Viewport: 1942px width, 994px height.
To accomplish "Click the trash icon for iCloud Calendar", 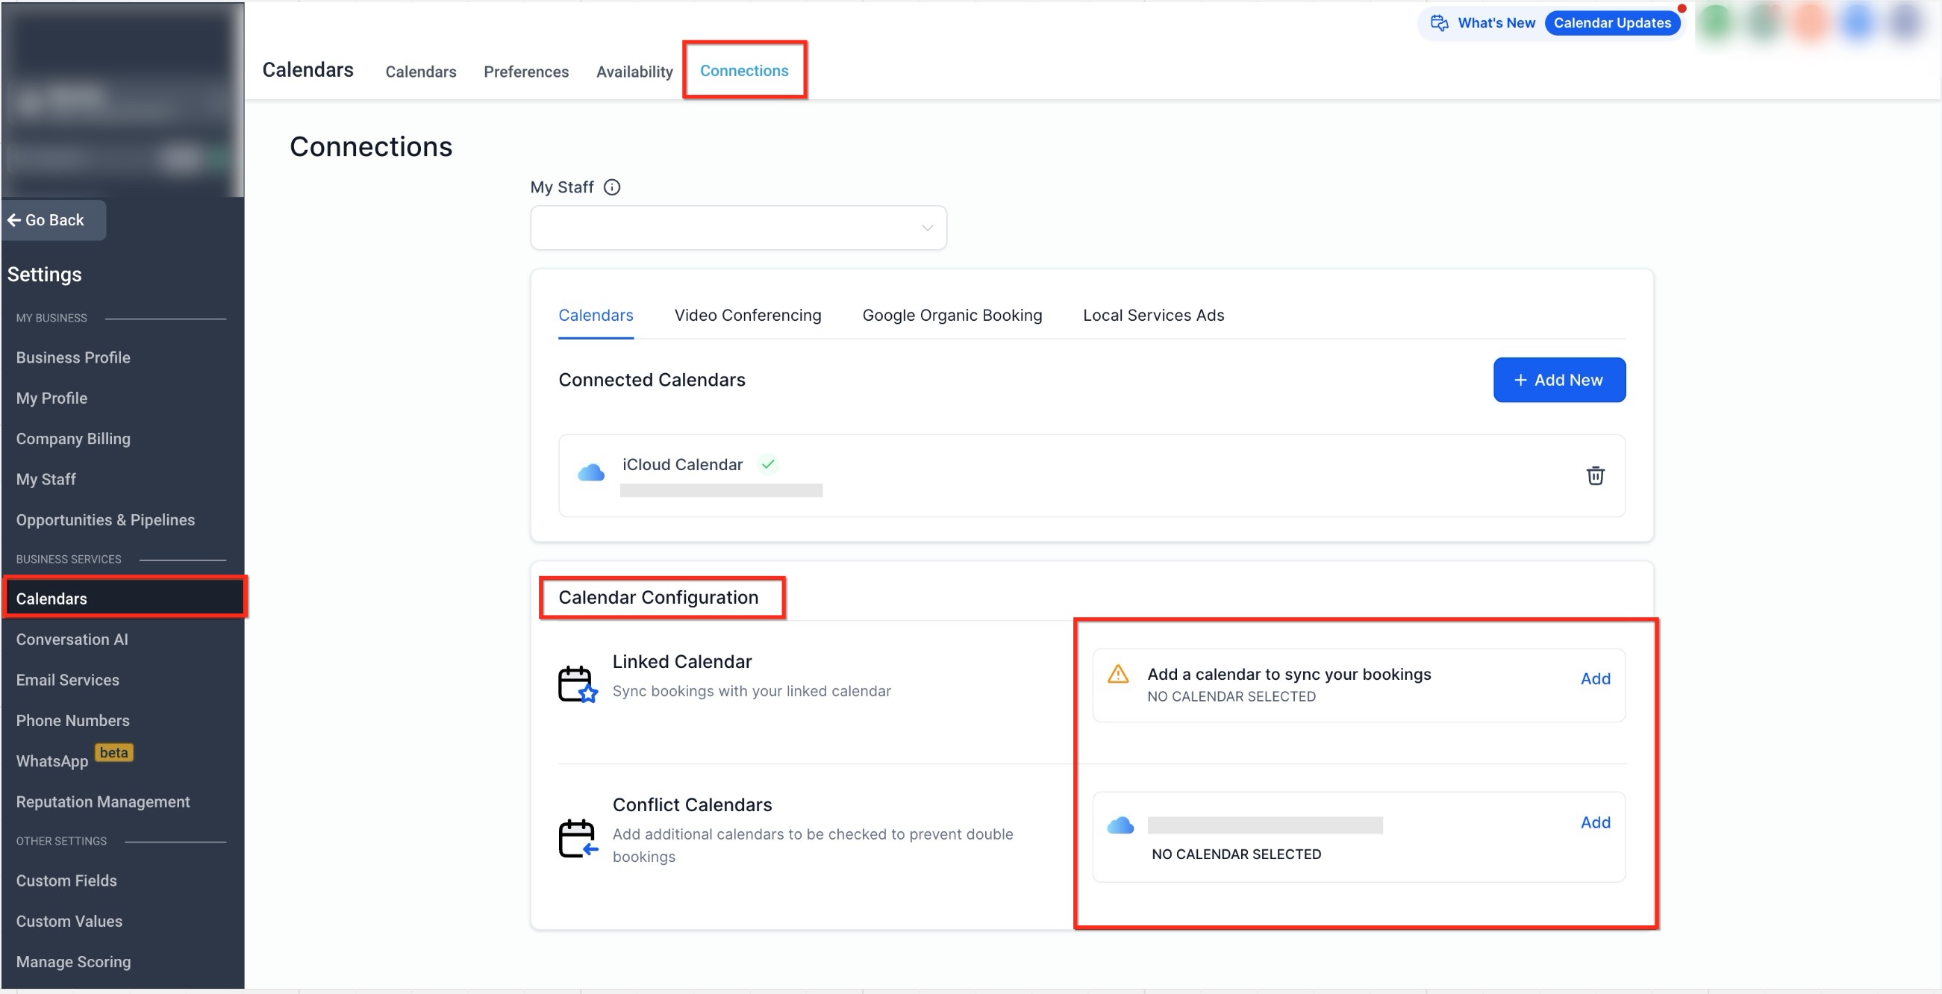I will tap(1594, 475).
